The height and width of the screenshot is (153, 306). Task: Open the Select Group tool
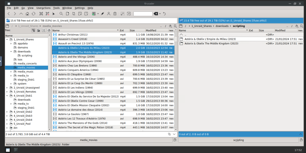click(x=41, y=14)
